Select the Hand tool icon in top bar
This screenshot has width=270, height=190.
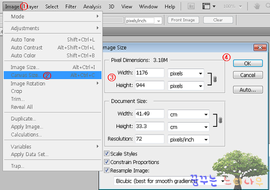[x=256, y=6]
